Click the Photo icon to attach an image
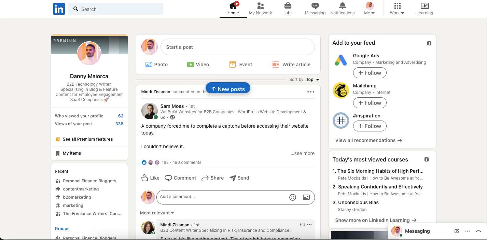Screen dimensions: 487x240 [156, 64]
